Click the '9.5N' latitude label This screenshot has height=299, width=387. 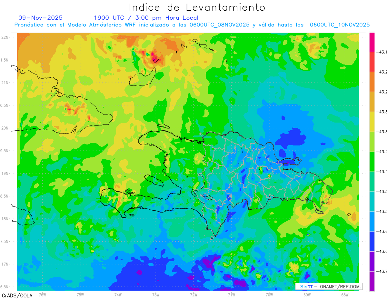(x=5, y=151)
